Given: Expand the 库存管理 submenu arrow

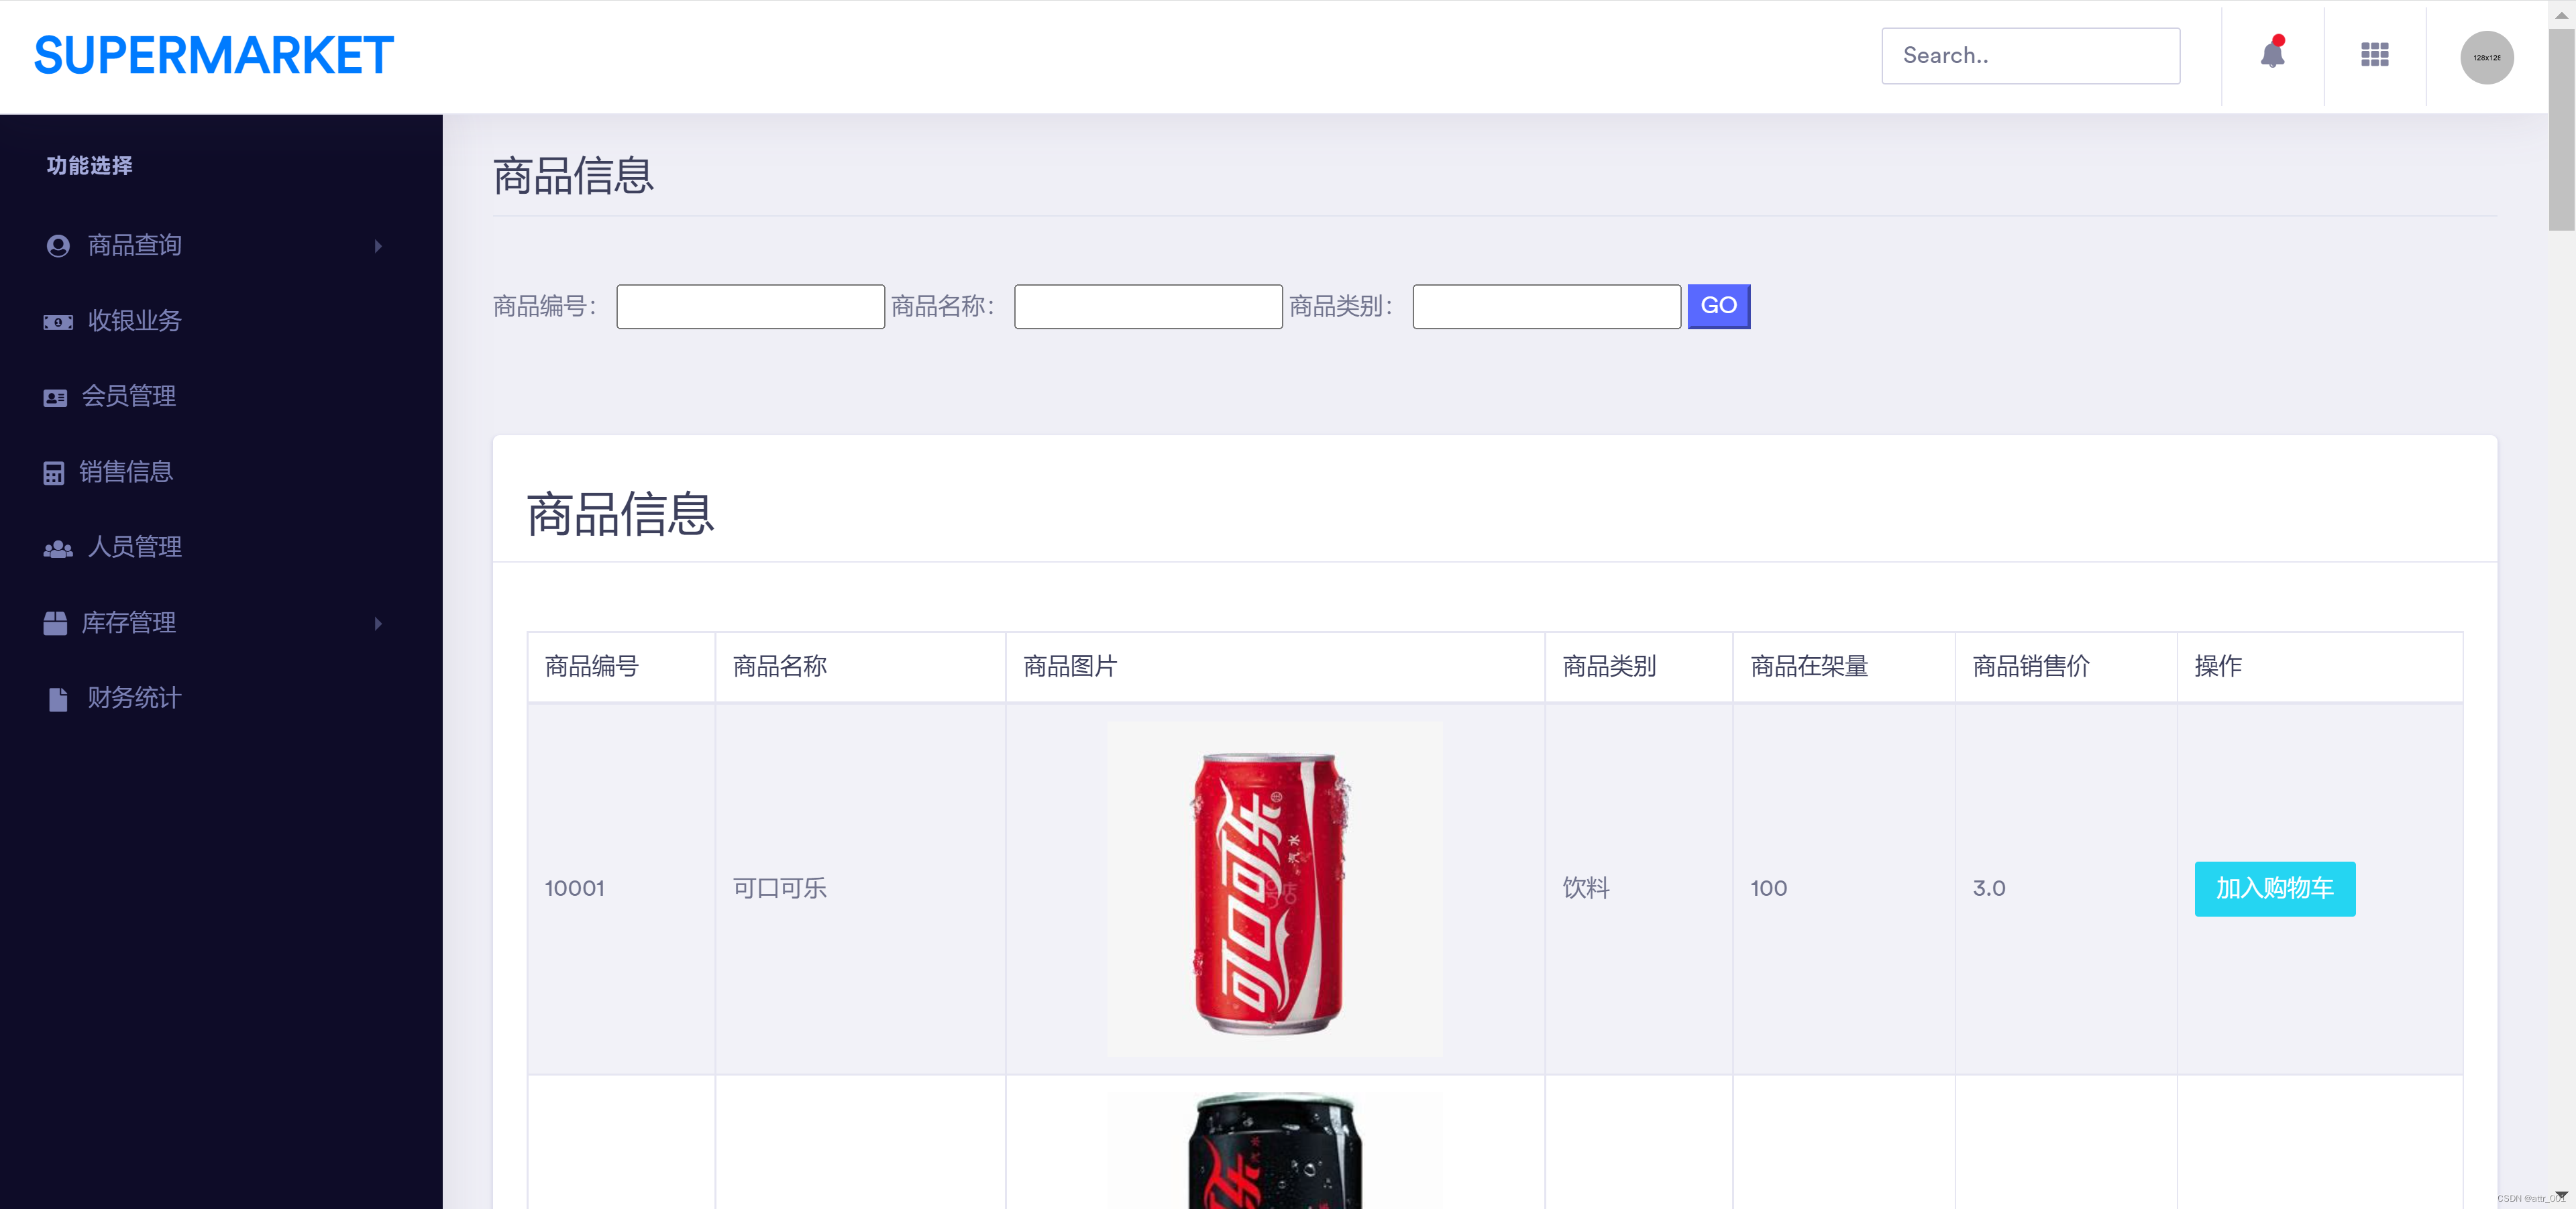Looking at the screenshot, I should 378,624.
